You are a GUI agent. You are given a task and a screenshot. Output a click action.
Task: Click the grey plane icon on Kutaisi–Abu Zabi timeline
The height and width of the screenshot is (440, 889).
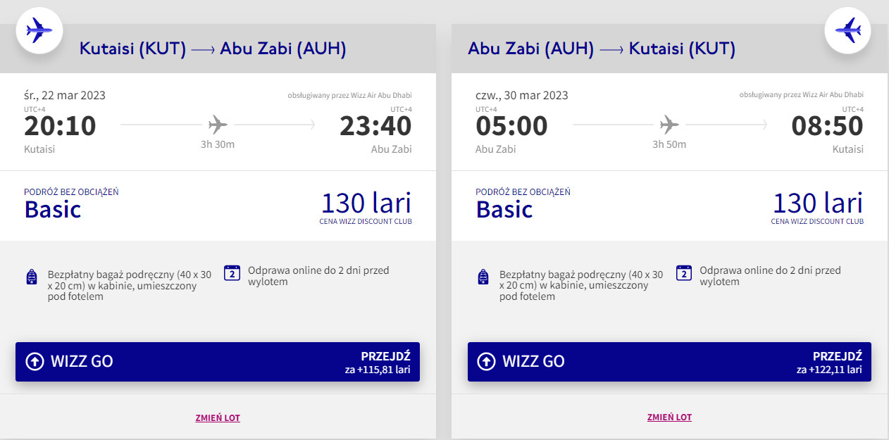[218, 125]
